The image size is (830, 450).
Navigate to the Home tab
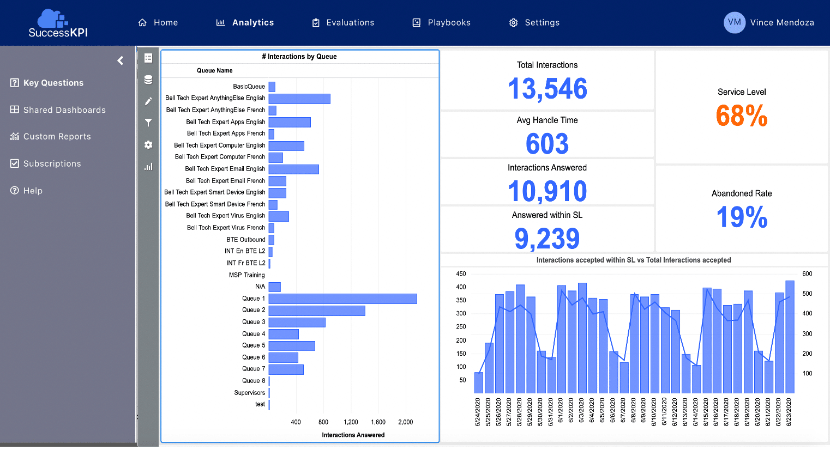point(158,22)
